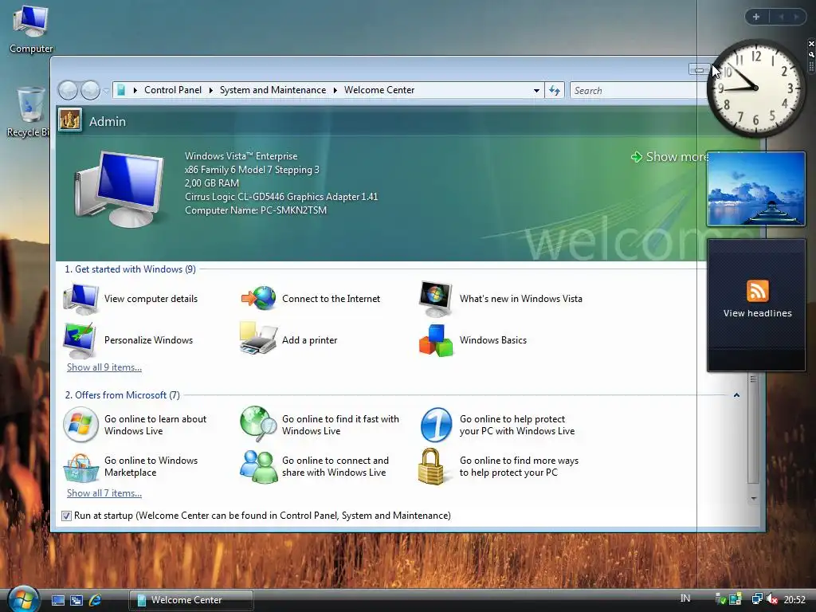Viewport: 816px width, 612px height.
Task: Open View computer details icon
Action: coord(80,299)
